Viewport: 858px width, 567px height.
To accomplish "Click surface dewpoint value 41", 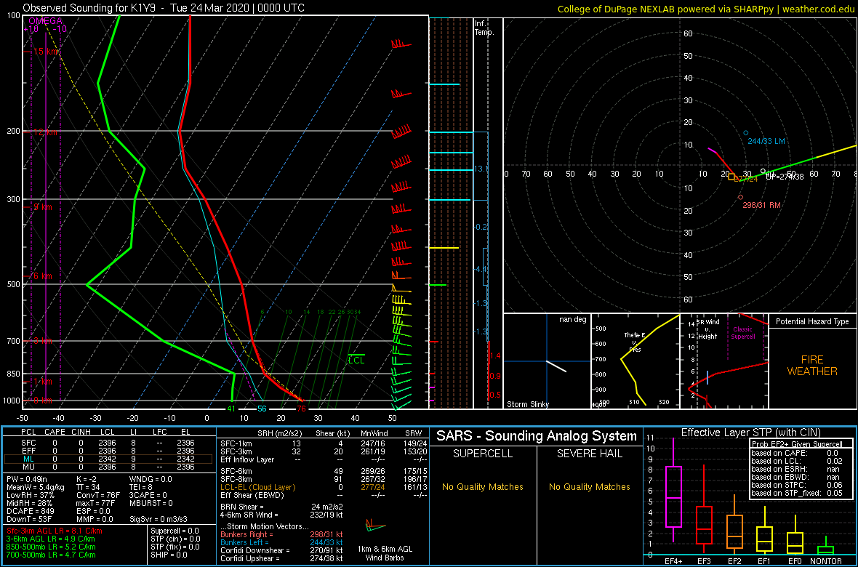I will [x=231, y=409].
